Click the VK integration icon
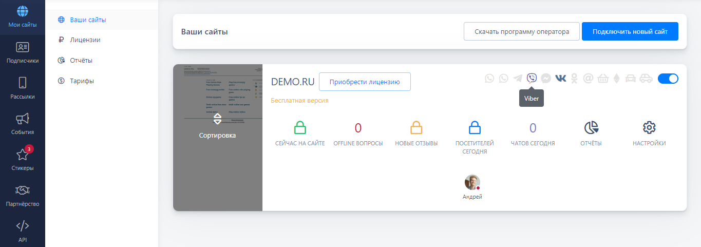Screen dimensions: 701x247 click(560, 79)
